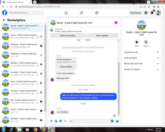Expand Customize chat section
Screen dimensions: 165x132
(142, 52)
